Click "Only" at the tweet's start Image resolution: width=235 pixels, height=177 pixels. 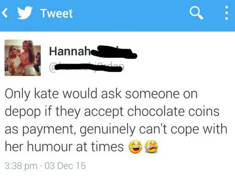coord(17,94)
